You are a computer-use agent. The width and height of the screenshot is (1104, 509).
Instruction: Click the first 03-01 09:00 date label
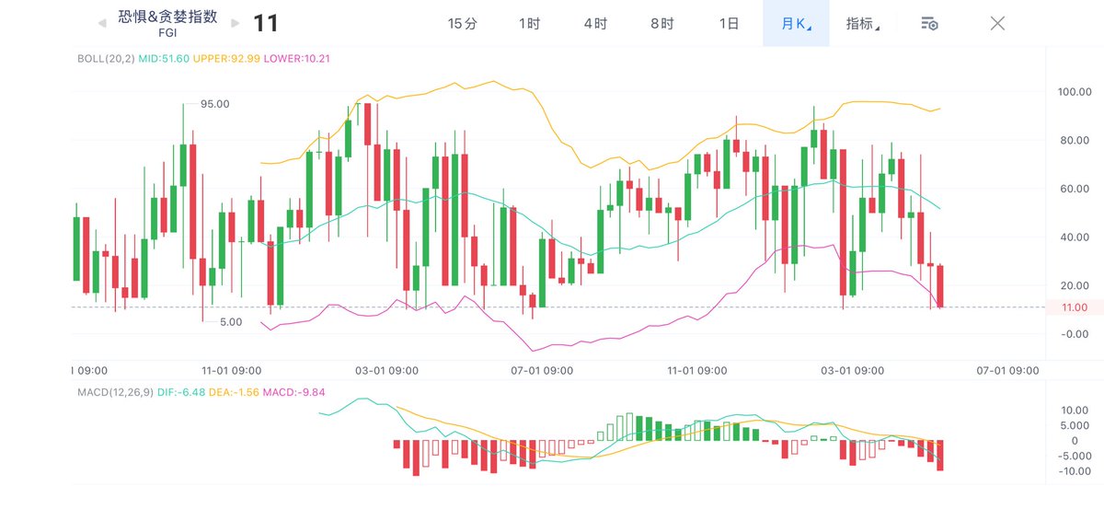(x=387, y=370)
